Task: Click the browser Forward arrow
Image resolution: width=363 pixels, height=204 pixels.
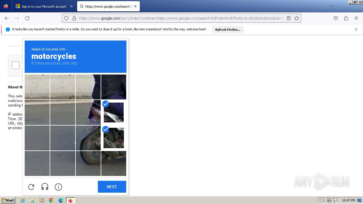Action: point(17,18)
